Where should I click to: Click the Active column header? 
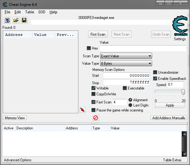9,128
